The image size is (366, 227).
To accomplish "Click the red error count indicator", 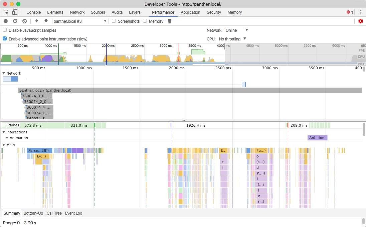I will pos(350,12).
